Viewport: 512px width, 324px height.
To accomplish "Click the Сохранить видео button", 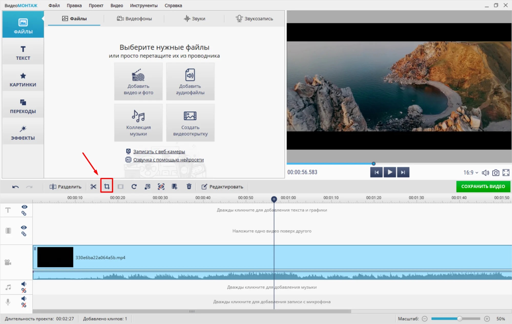I will click(483, 186).
